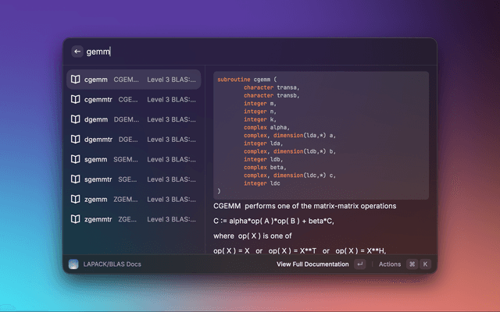Click the book icon beside zgemmtr

(75, 219)
